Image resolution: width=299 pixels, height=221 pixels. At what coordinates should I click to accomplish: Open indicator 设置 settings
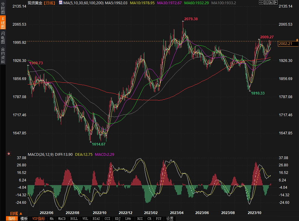click(170, 219)
